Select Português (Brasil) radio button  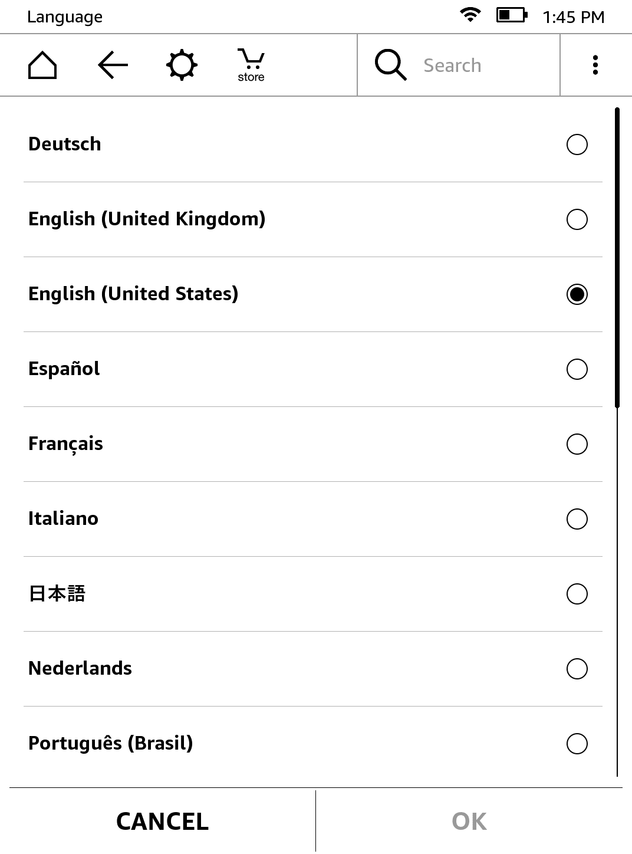pyautogui.click(x=577, y=744)
